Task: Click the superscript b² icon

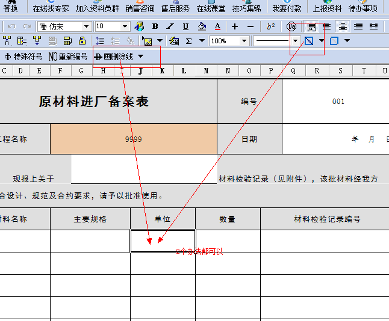Action: [271, 26]
